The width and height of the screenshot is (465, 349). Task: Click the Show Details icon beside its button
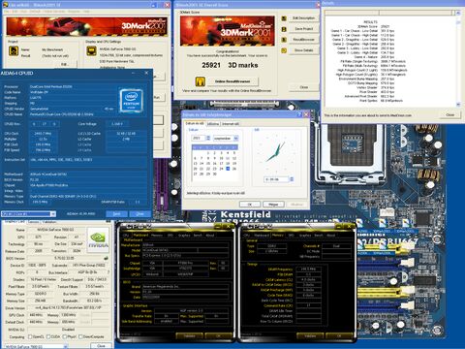[x=284, y=50]
